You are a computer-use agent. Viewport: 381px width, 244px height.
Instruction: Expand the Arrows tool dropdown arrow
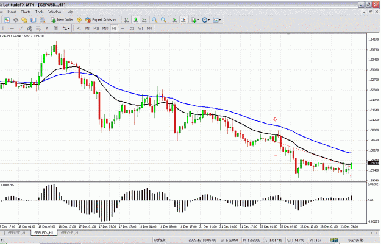coord(69,29)
